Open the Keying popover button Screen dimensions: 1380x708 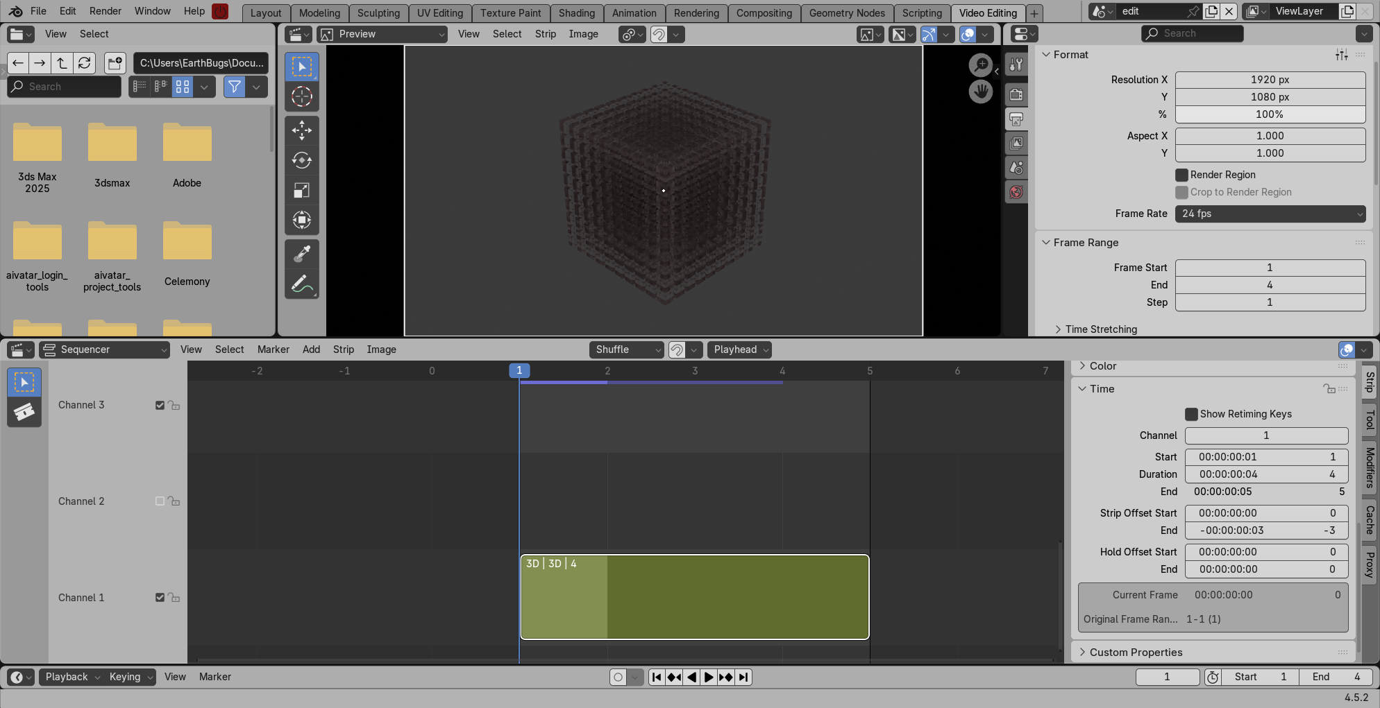131,677
